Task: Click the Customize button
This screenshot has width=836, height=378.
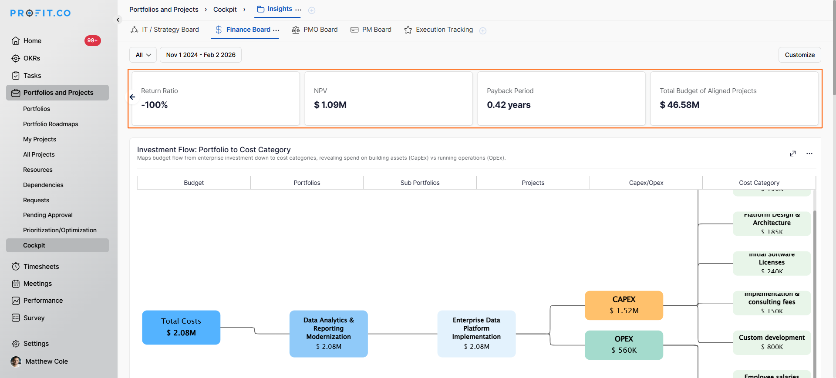Action: click(799, 55)
